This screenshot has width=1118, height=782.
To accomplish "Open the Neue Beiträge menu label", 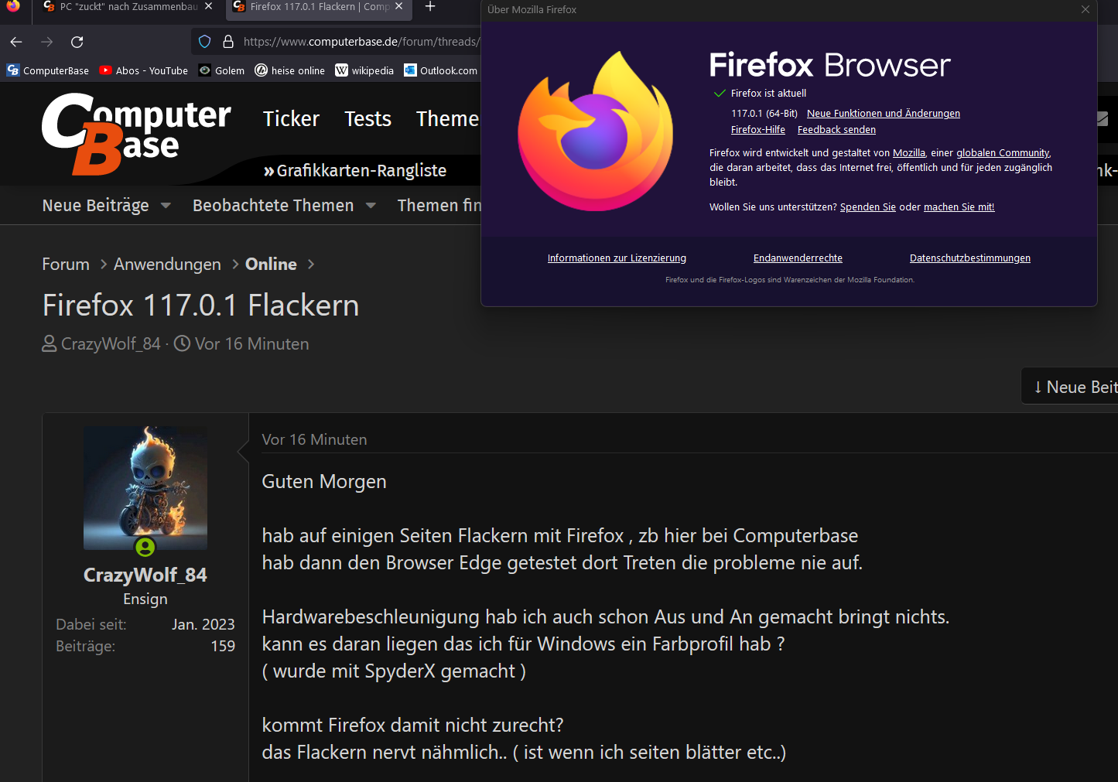I will pos(96,205).
